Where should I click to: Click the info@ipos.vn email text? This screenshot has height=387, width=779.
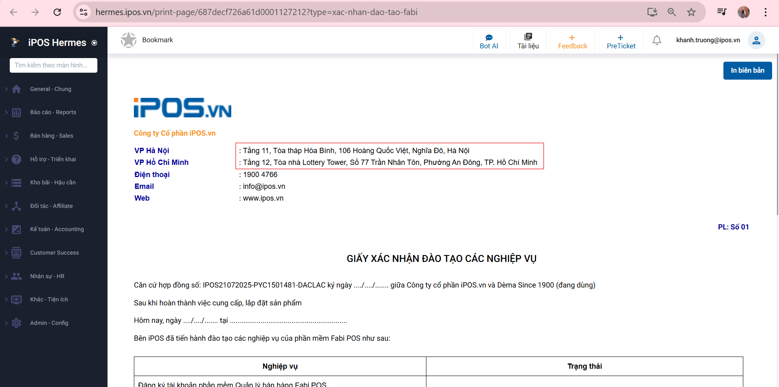(x=264, y=186)
